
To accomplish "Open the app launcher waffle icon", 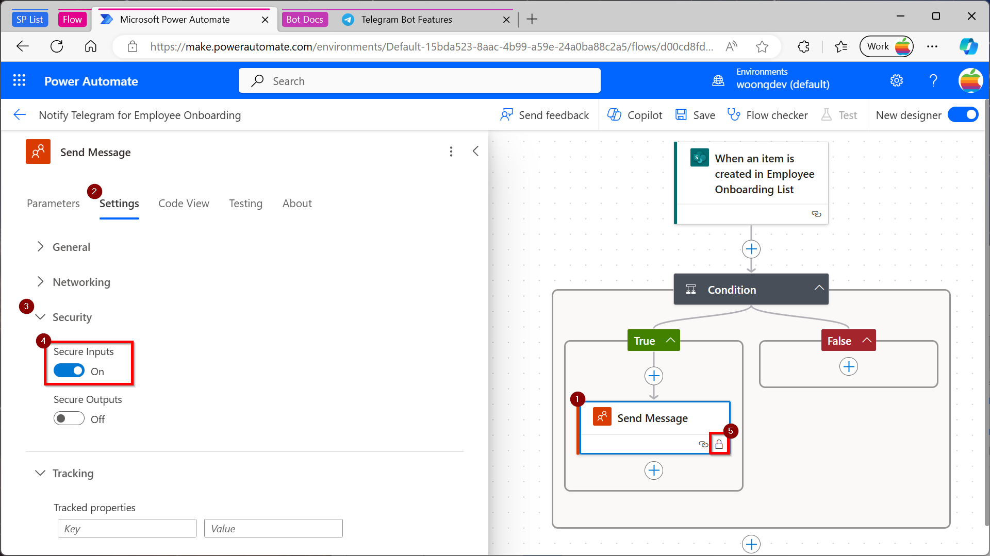I will tap(19, 80).
